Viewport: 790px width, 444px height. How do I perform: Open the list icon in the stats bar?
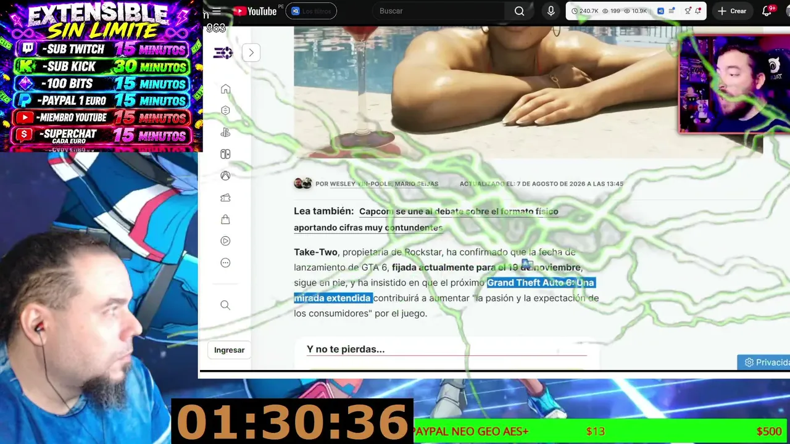(671, 11)
